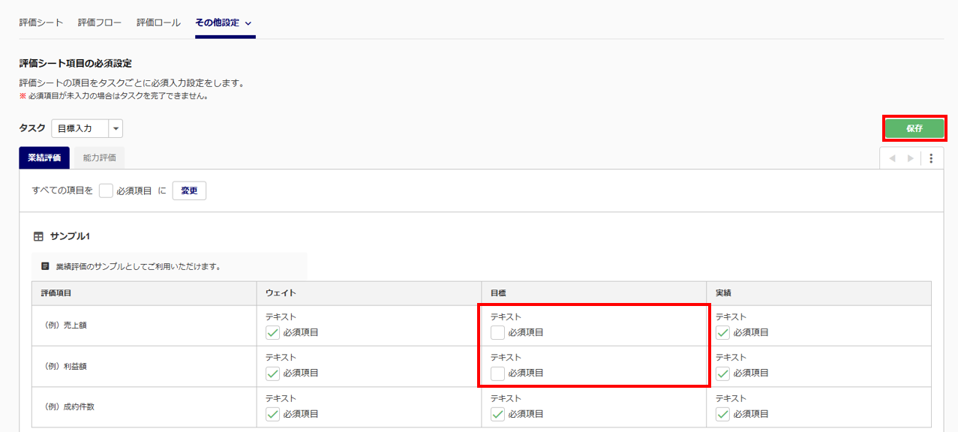Screen dimensions: 958x432
Task: Click the サンプル1 section title
Action: point(70,236)
